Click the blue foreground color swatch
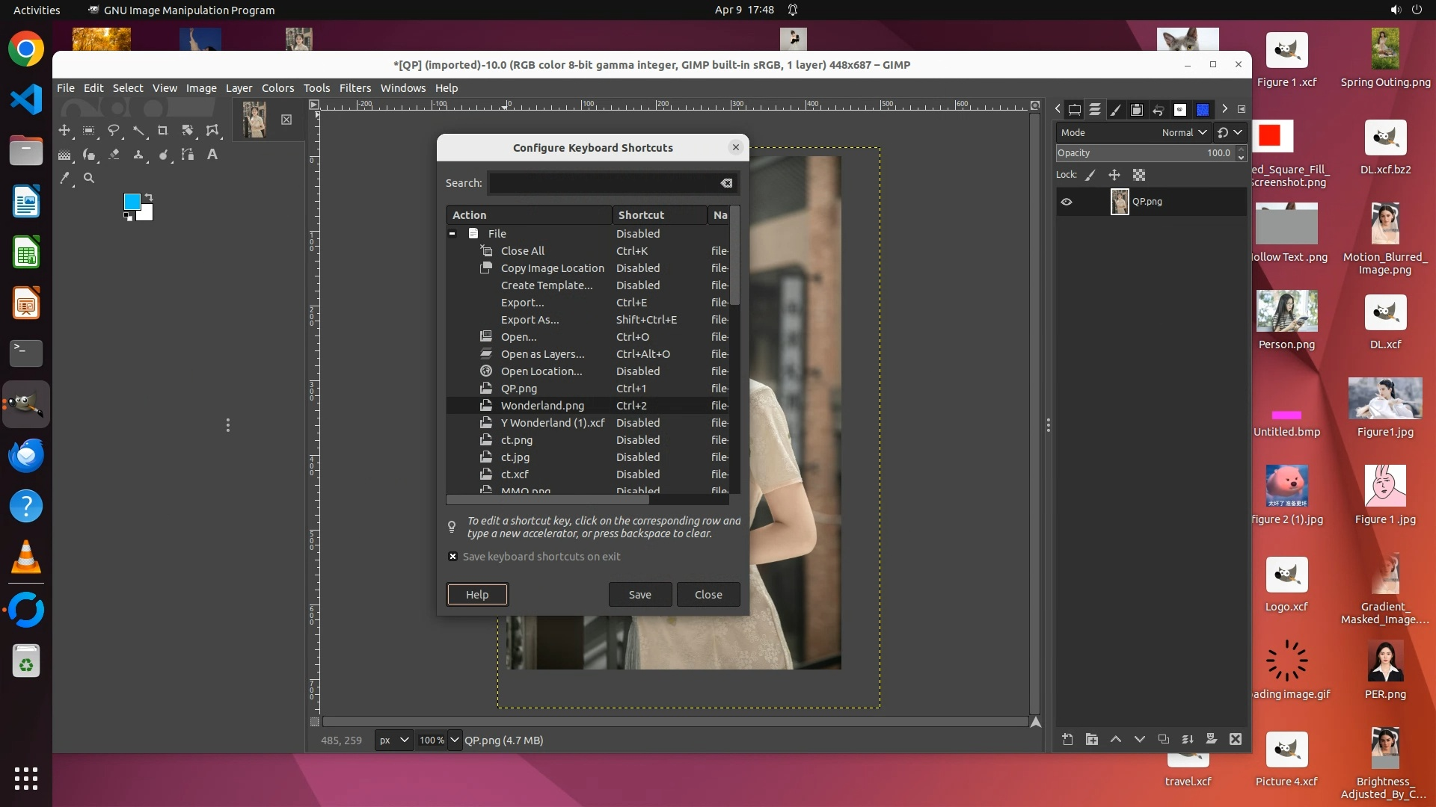 point(132,201)
